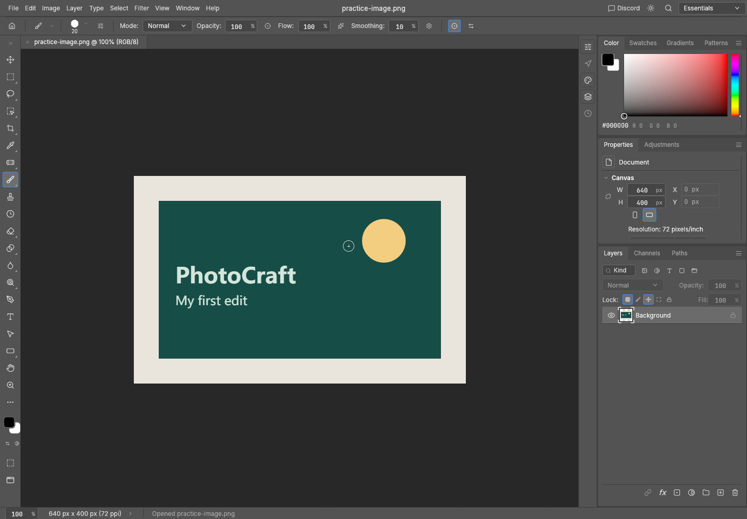This screenshot has height=519, width=747.
Task: Open the Filter menu
Action: pos(142,8)
